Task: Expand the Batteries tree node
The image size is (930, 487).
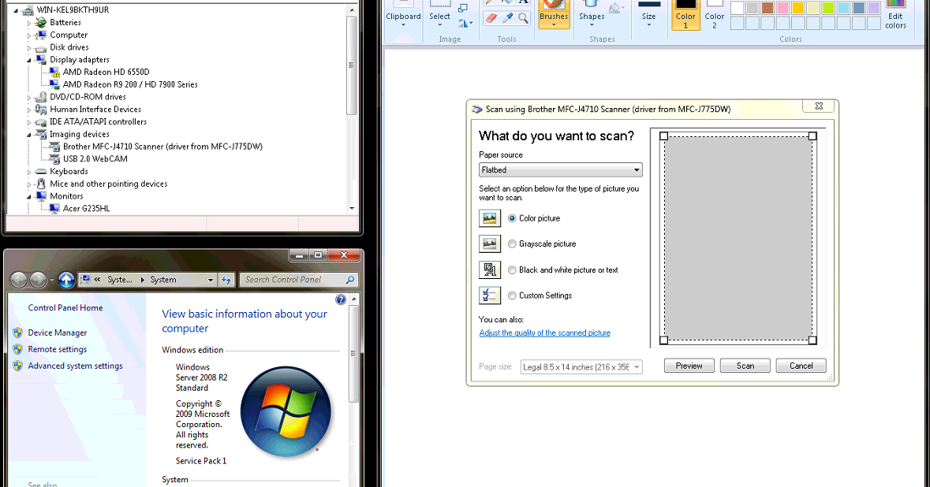Action: pos(29,23)
